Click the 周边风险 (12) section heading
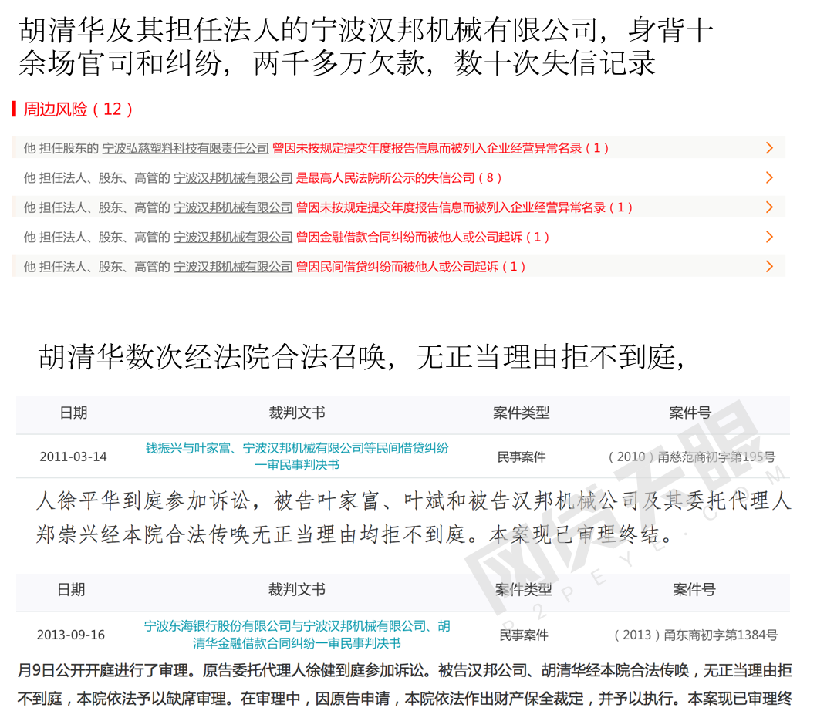Viewport: 817px width, 711px height. tap(78, 109)
